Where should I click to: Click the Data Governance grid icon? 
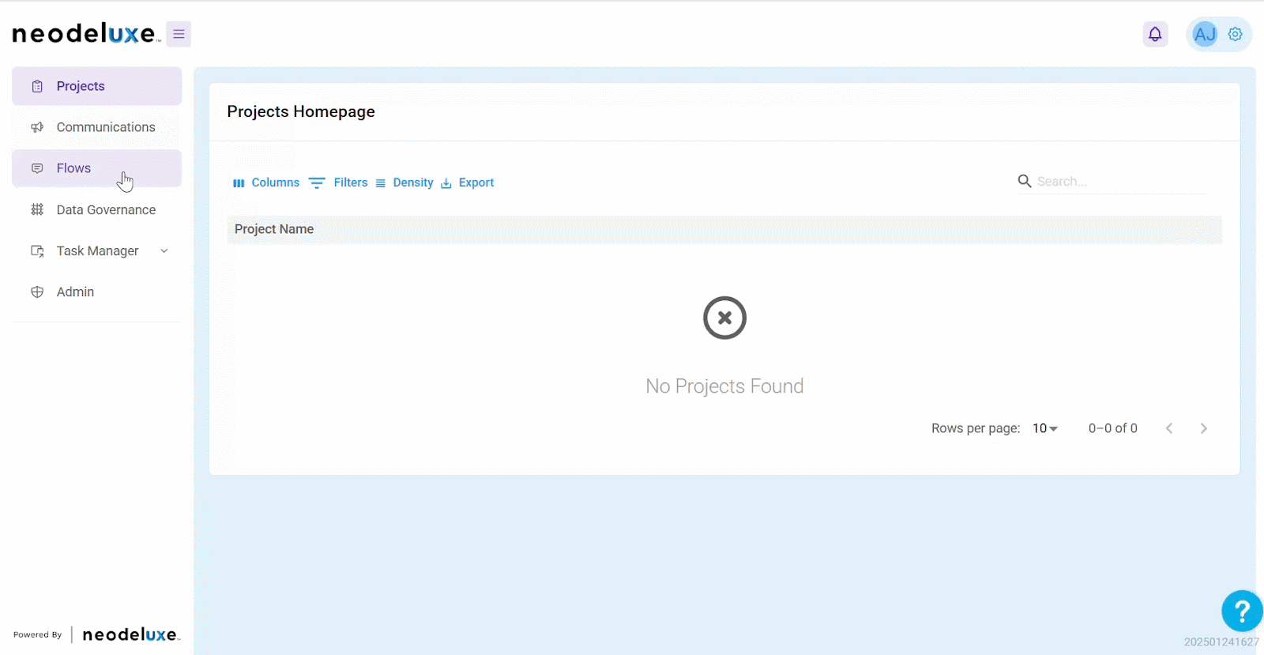pos(37,209)
